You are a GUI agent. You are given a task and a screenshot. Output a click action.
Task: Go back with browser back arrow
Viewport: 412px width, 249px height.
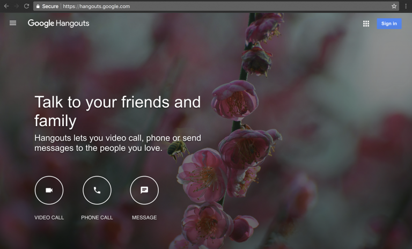coord(6,6)
